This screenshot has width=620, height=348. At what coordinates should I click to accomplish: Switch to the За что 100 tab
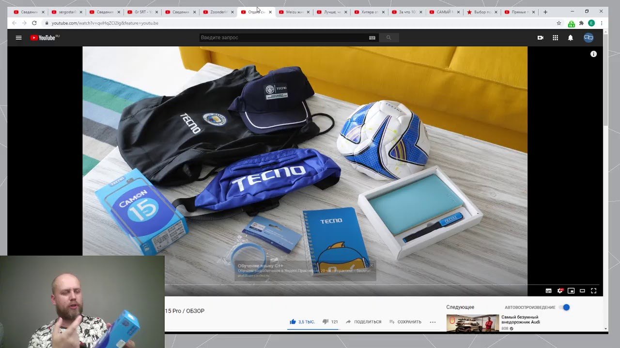click(406, 12)
